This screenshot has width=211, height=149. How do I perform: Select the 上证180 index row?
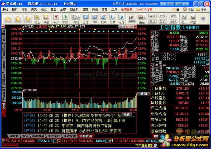[180, 93]
